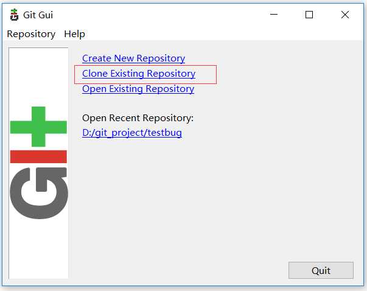Open the Repository menu
This screenshot has width=367, height=291.
31,34
